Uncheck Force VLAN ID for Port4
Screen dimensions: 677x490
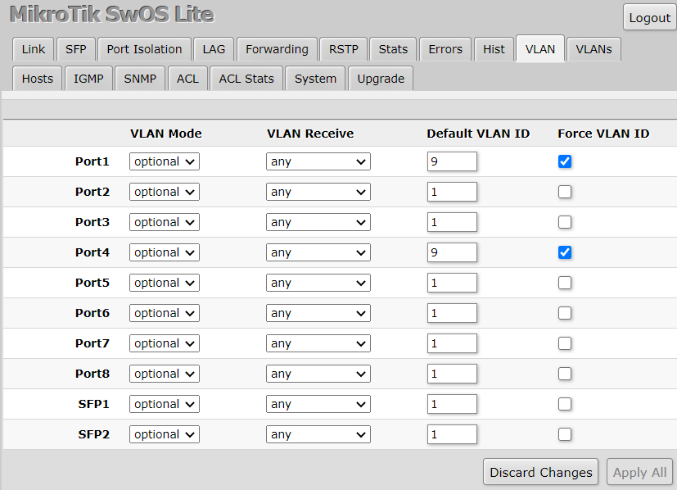[x=565, y=252]
